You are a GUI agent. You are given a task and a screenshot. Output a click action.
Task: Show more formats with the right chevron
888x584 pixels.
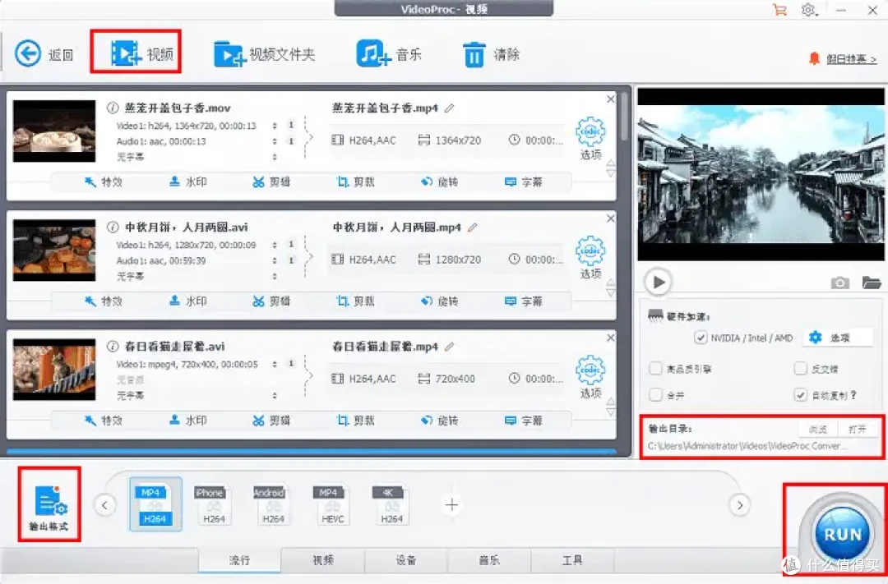(x=740, y=505)
